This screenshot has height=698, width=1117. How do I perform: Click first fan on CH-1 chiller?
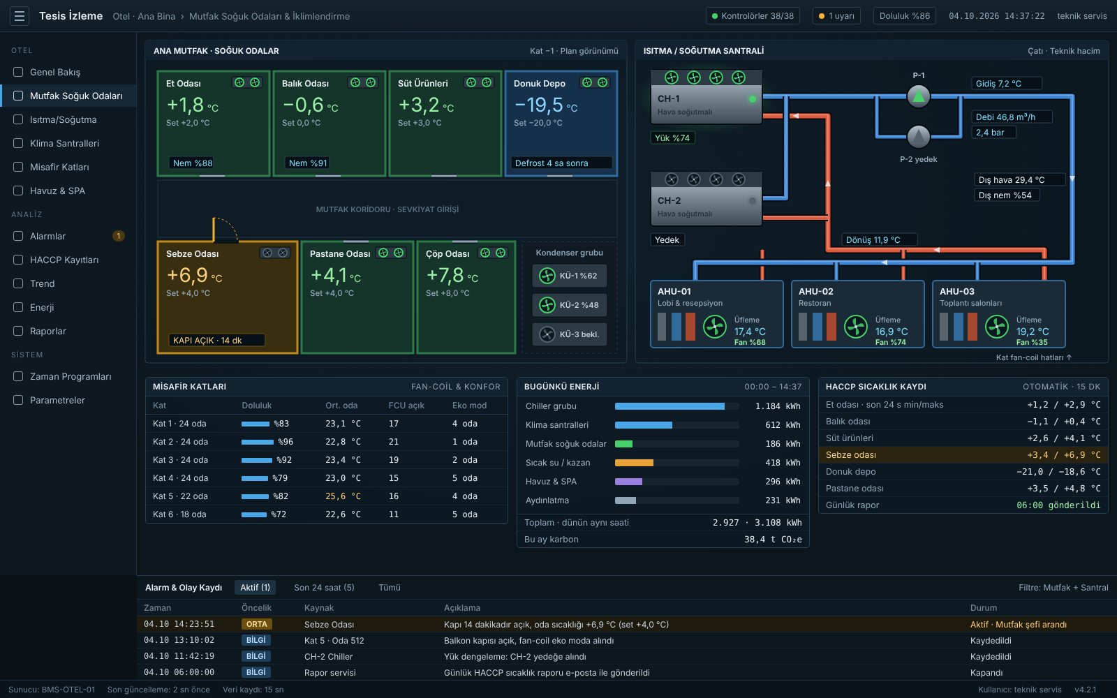point(672,77)
